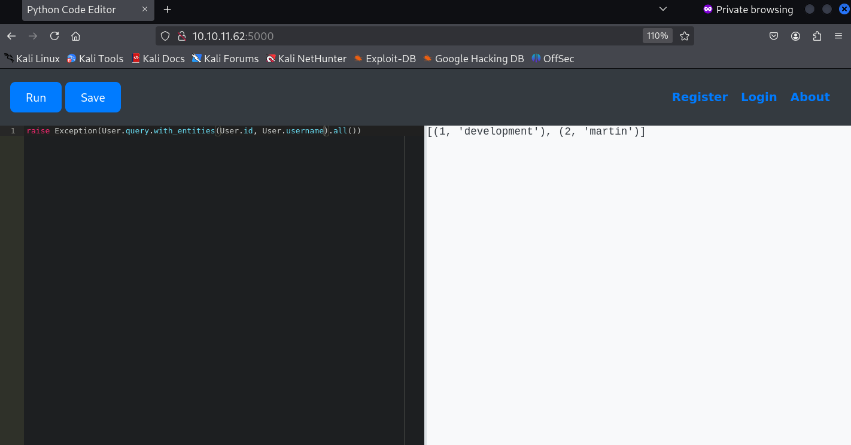Click the insecure connection padlock icon
The image size is (851, 445).
click(182, 36)
